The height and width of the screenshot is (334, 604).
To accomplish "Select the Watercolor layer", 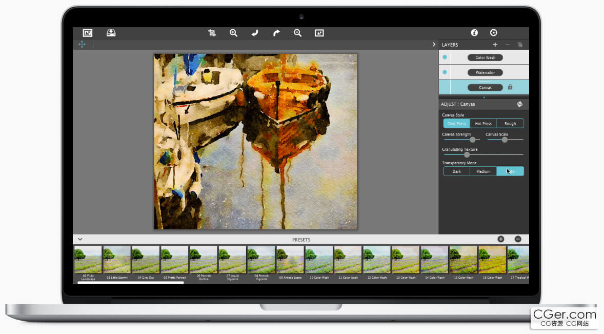I will coord(485,72).
